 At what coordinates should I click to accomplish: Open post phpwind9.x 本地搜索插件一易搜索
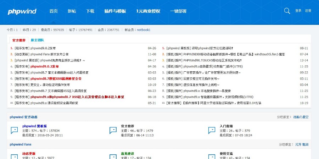(x=207, y=91)
